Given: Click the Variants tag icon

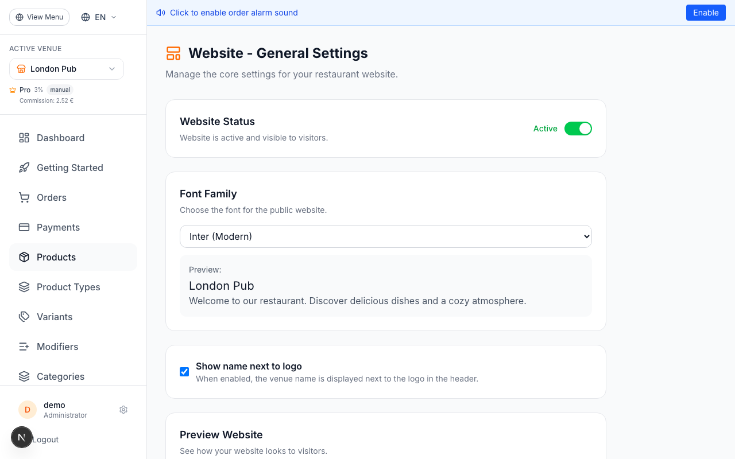Looking at the screenshot, I should pos(24,317).
